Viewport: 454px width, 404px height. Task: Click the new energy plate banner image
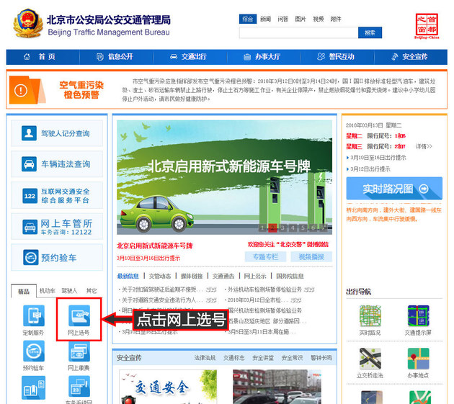pos(224,177)
